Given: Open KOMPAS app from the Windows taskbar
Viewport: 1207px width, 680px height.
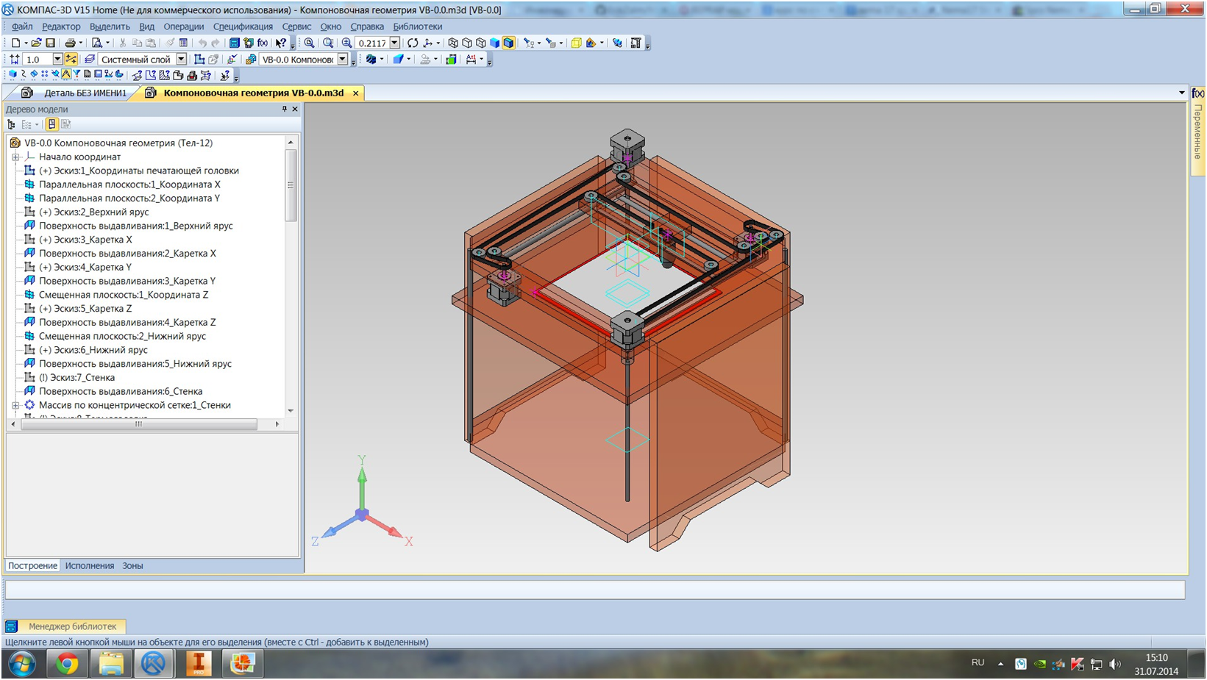Looking at the screenshot, I should (154, 663).
